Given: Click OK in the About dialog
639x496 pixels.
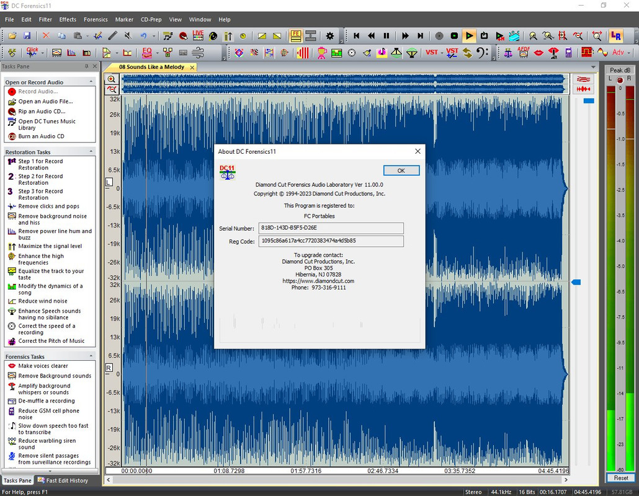Looking at the screenshot, I should (x=401, y=170).
